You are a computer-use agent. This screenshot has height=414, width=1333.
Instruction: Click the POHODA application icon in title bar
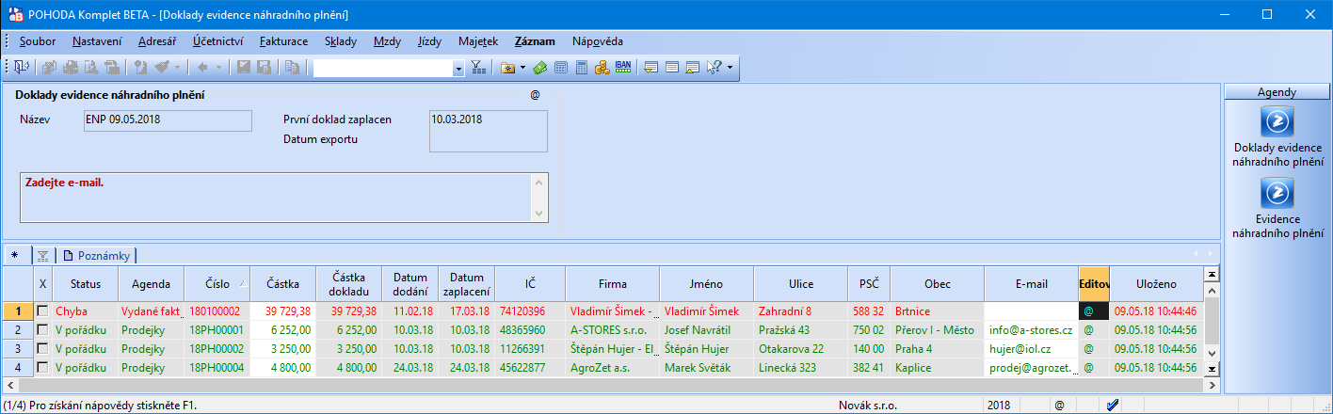15,14
